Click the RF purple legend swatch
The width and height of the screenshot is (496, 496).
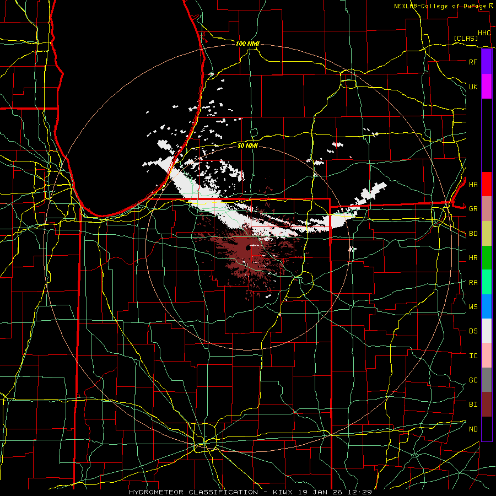(487, 62)
